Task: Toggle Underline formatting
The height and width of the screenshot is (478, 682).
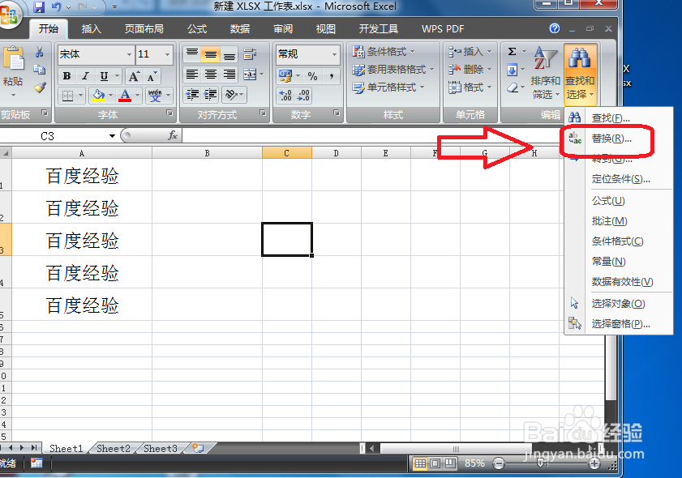Action: tap(104, 76)
